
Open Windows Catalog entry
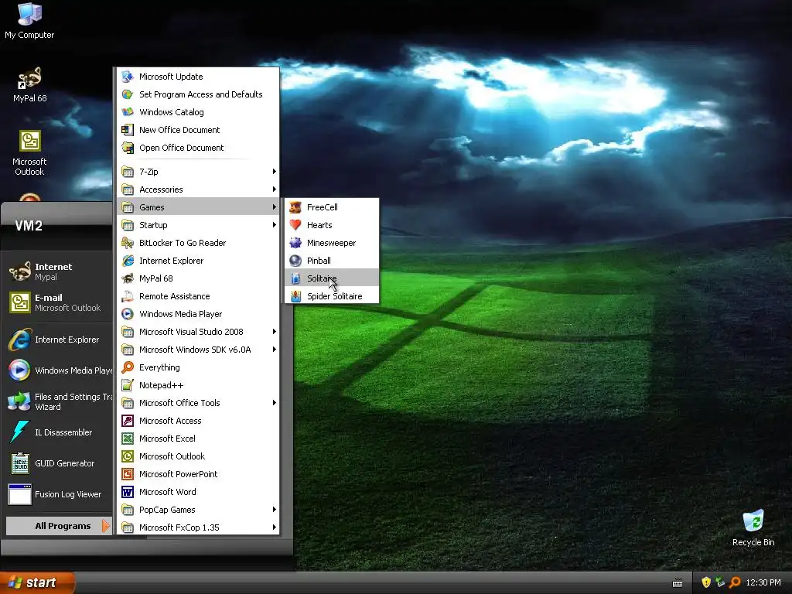198,112
